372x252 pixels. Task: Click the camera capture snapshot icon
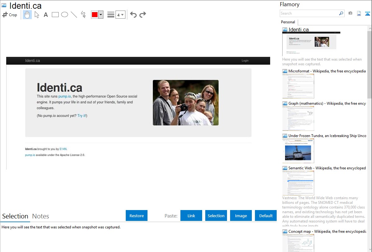pyautogui.click(x=350, y=13)
